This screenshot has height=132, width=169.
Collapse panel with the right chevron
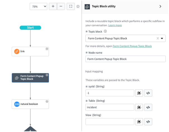[160, 6]
